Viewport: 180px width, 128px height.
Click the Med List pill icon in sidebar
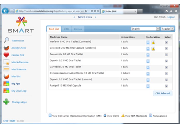(6, 76)
